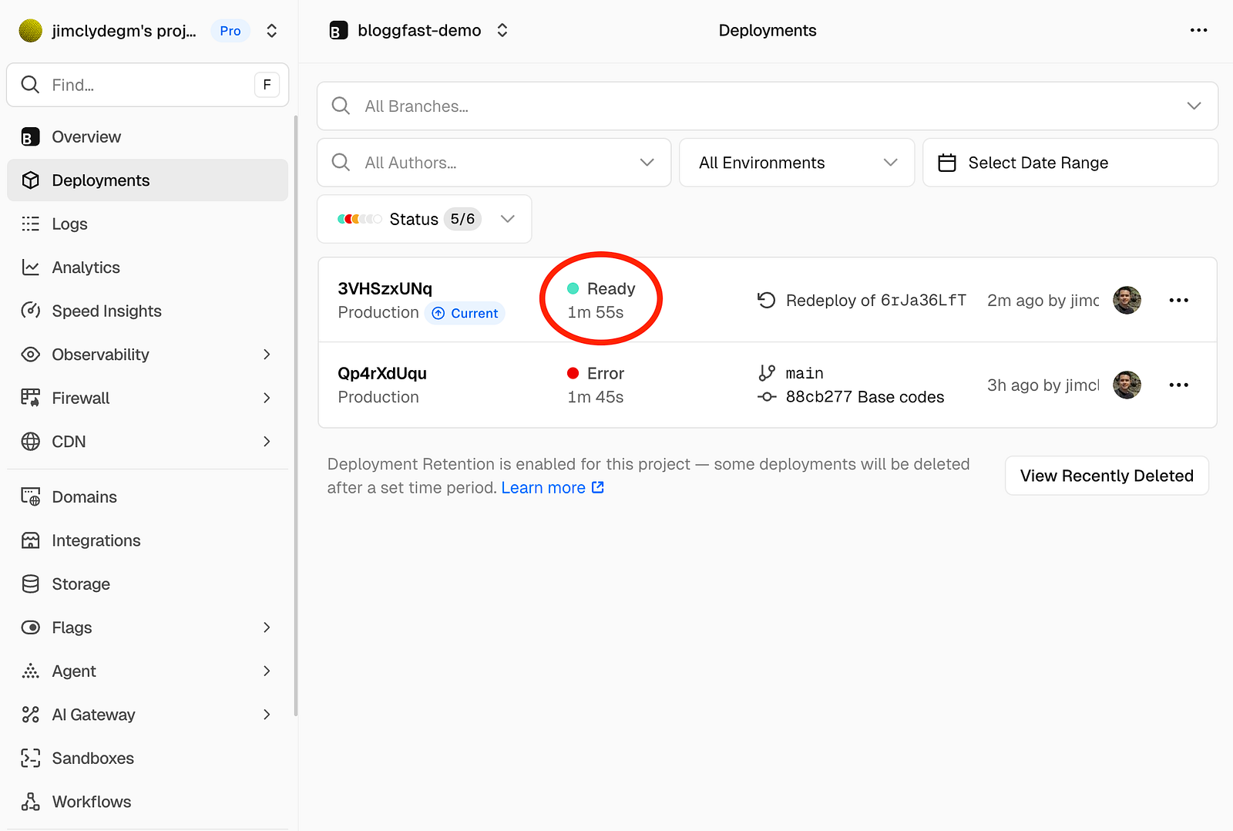Expand the All Authors dropdown chevron
Image resolution: width=1233 pixels, height=831 pixels.
(647, 163)
